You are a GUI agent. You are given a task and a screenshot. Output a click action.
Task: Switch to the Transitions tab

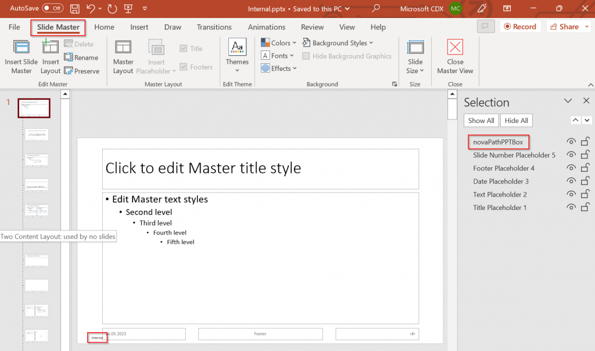(x=214, y=27)
